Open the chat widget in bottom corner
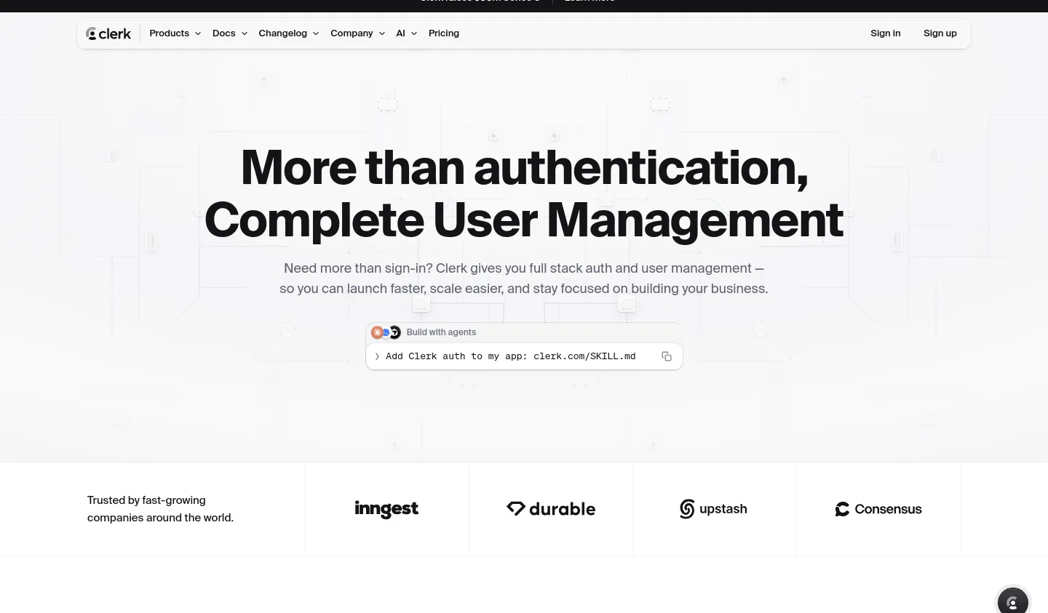The width and height of the screenshot is (1048, 613). [1012, 601]
